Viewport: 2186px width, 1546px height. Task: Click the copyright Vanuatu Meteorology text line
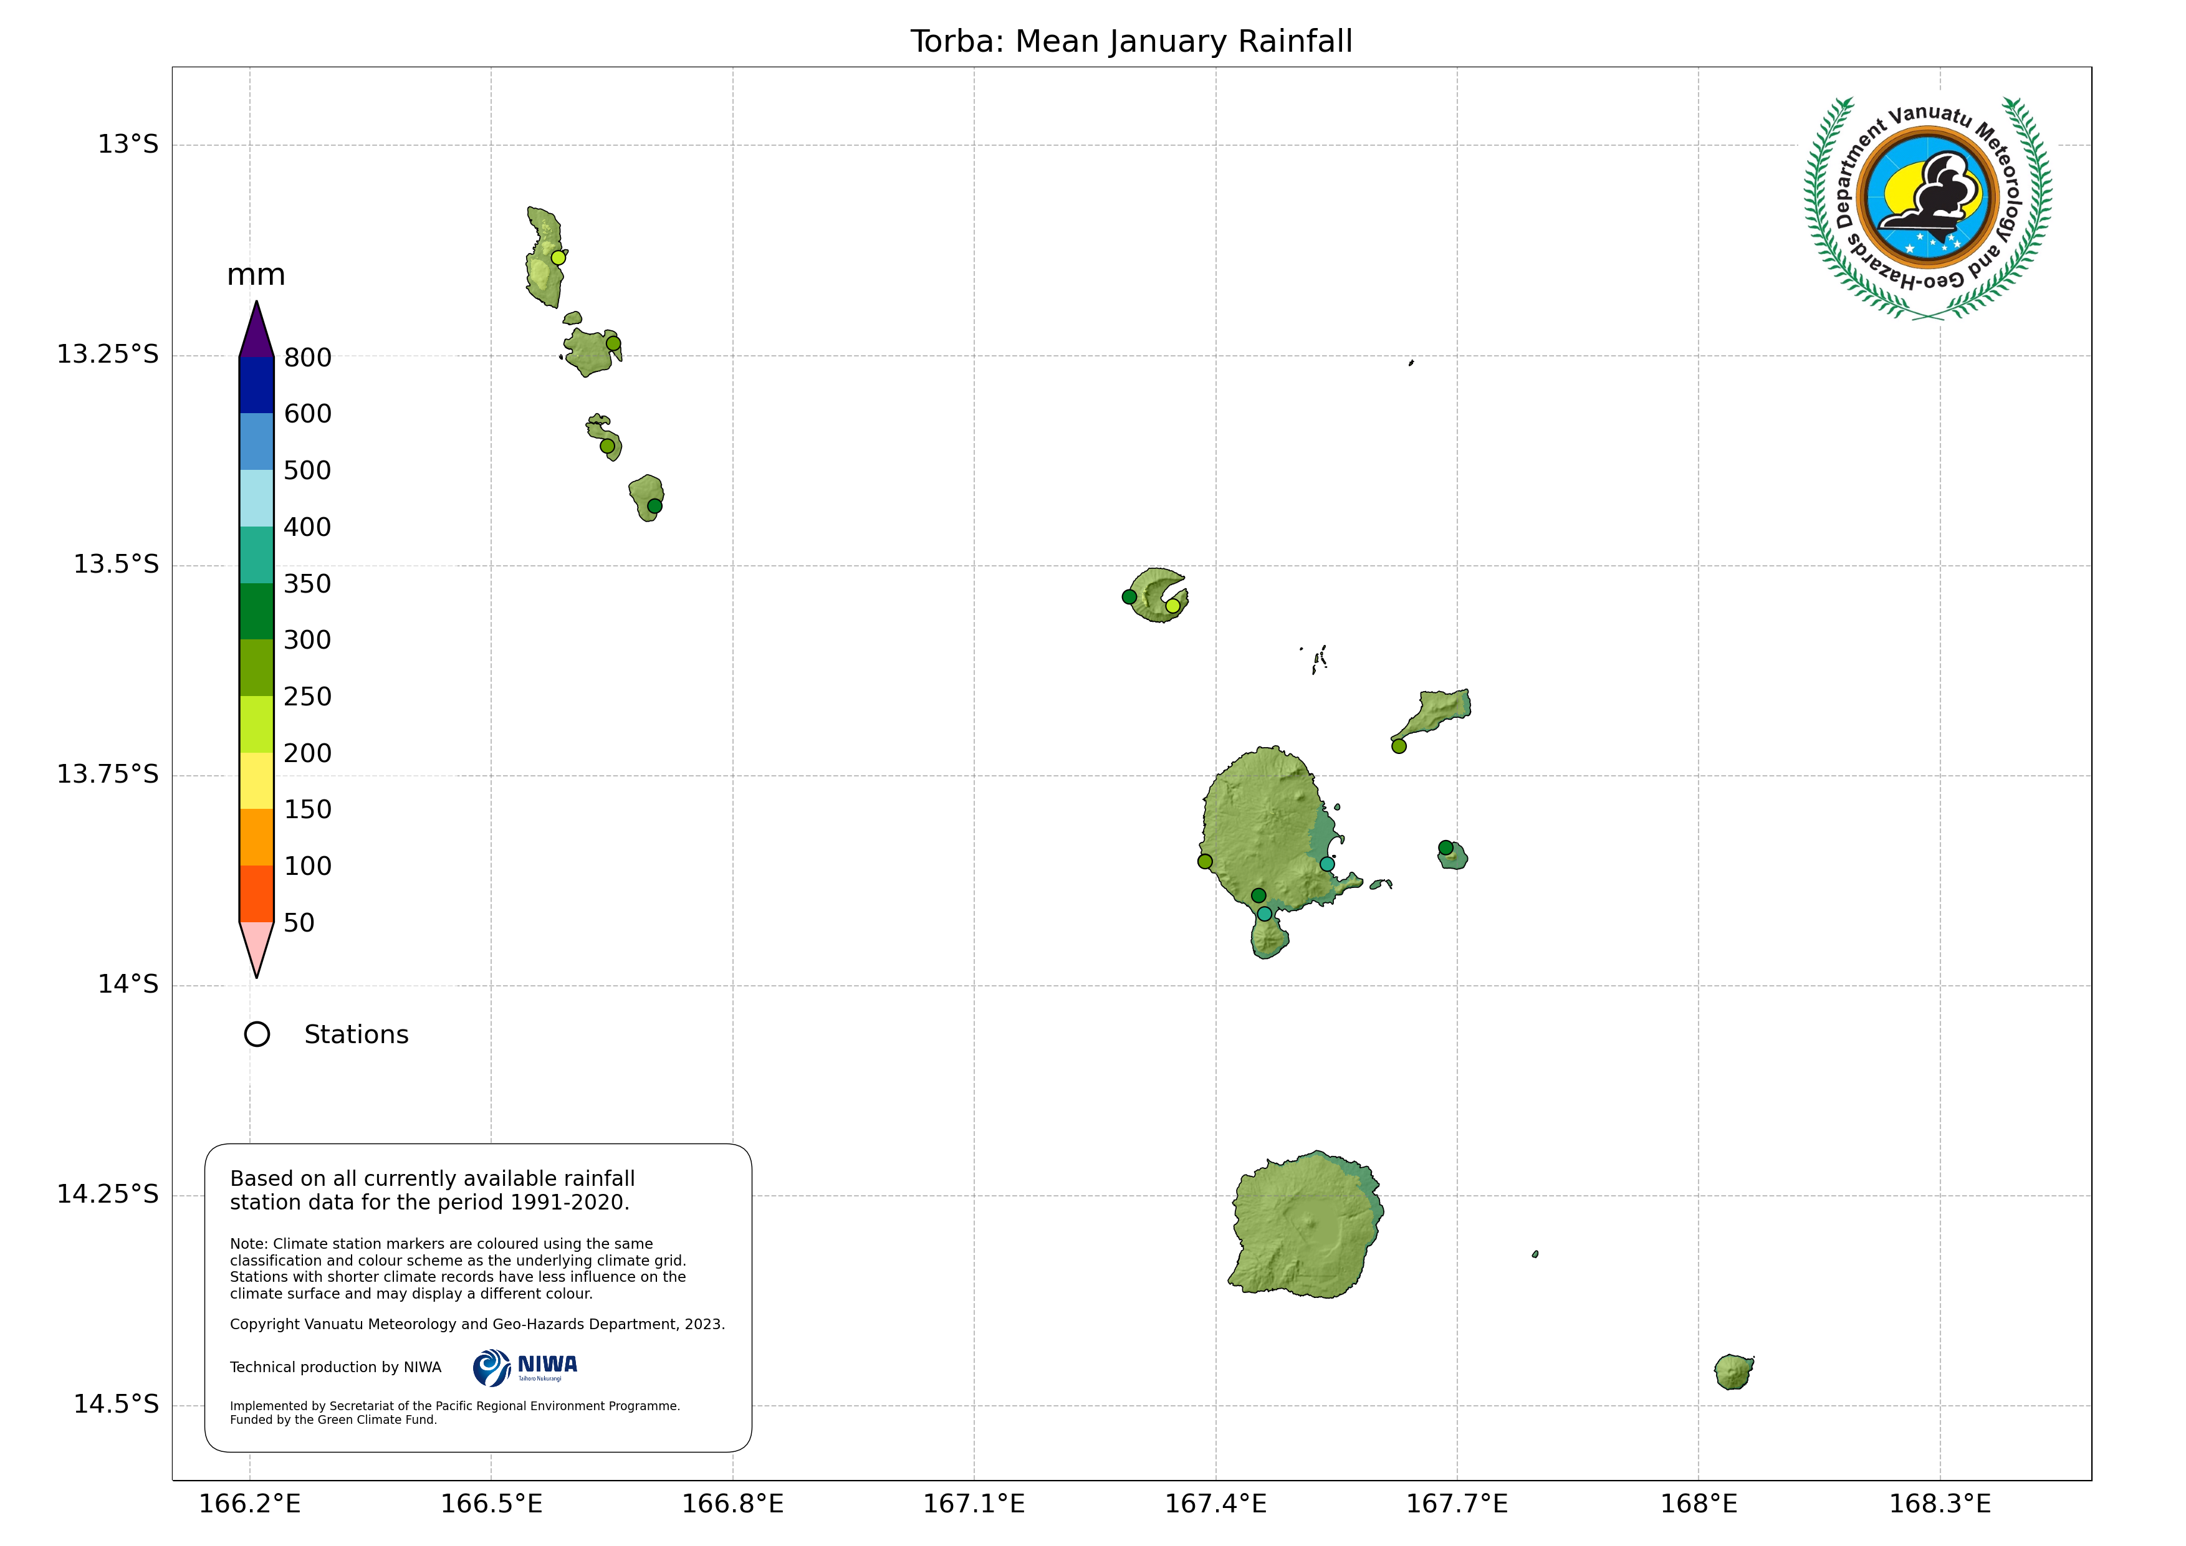coord(477,1324)
